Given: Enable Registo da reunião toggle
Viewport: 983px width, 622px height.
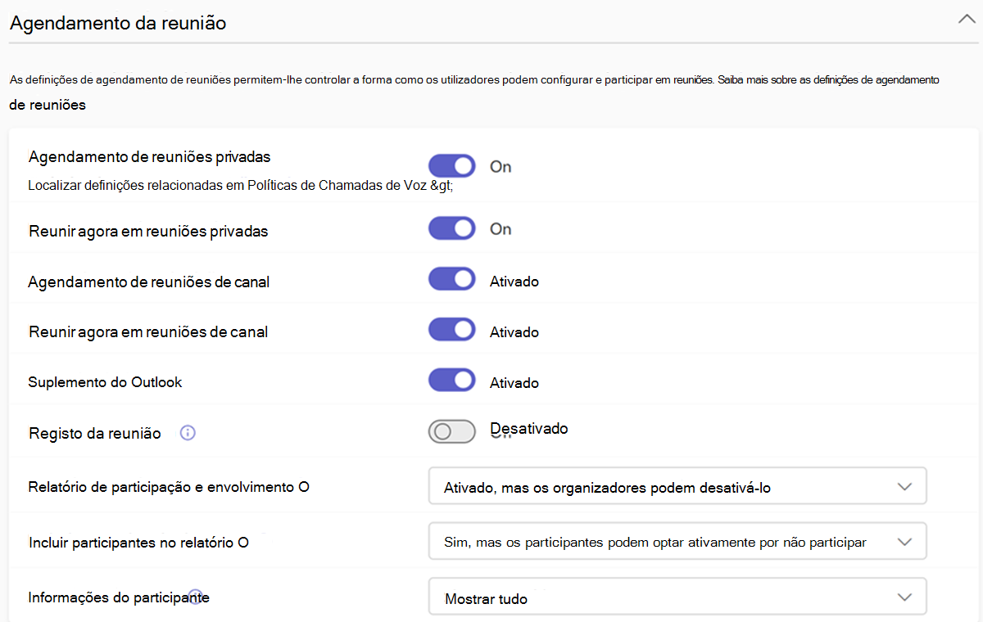Looking at the screenshot, I should tap(452, 432).
